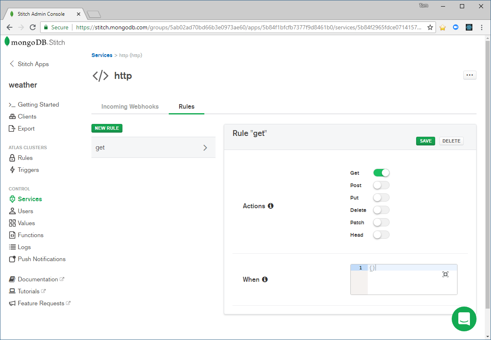Open Functions in the sidebar

point(31,235)
